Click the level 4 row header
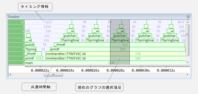This screenshot has height=94, width=198. coord(17,49)
